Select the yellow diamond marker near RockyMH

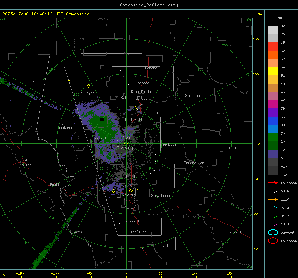tap(88, 86)
